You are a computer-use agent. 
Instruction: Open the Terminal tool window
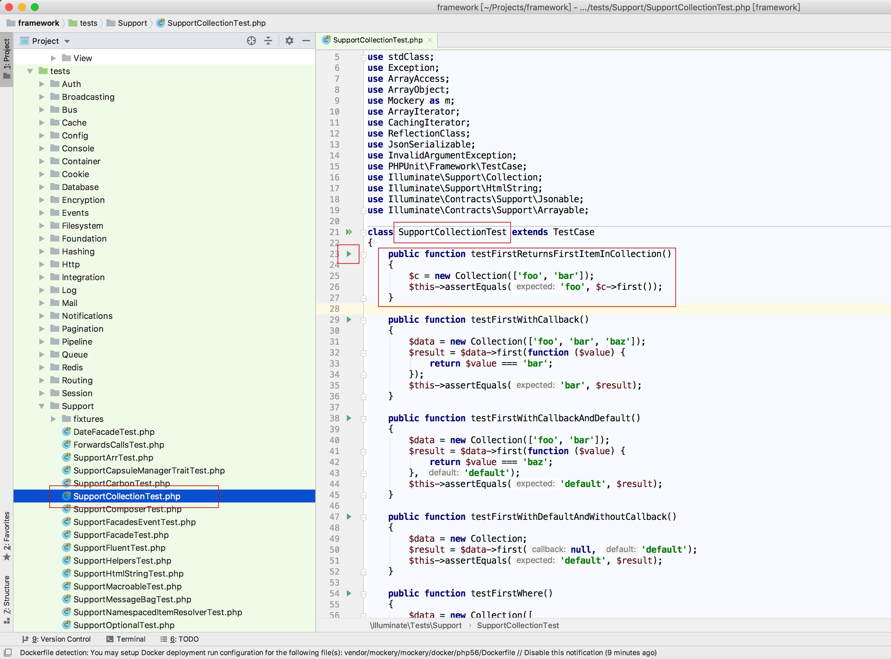tap(126, 639)
